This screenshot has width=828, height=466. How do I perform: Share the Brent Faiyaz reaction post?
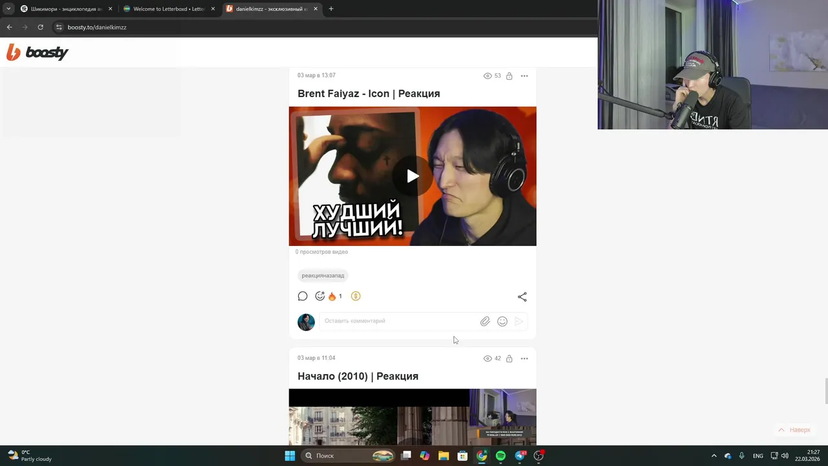tap(522, 297)
